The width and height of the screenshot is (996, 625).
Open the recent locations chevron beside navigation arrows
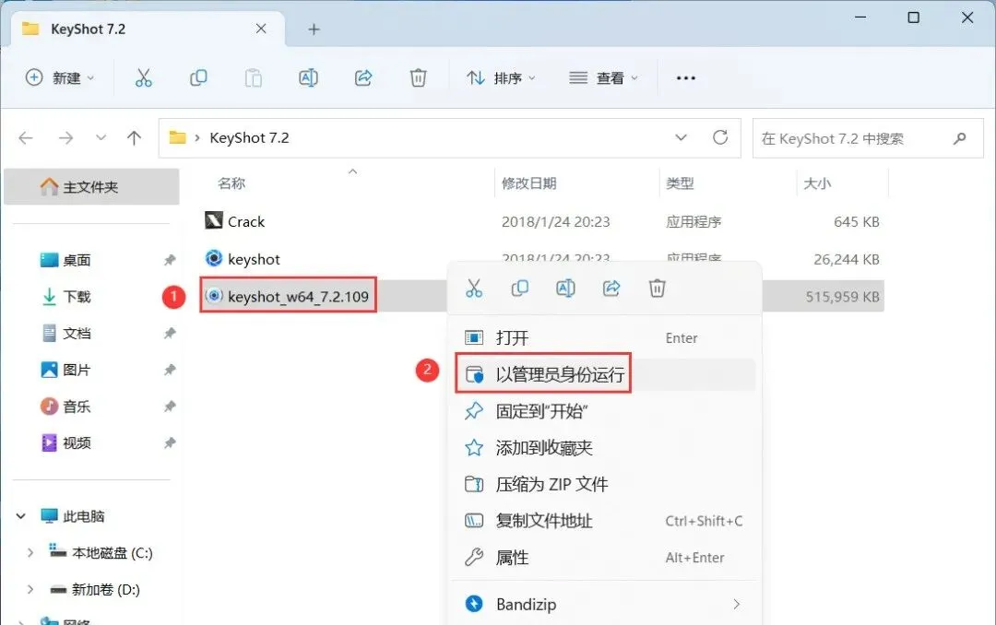tap(101, 138)
